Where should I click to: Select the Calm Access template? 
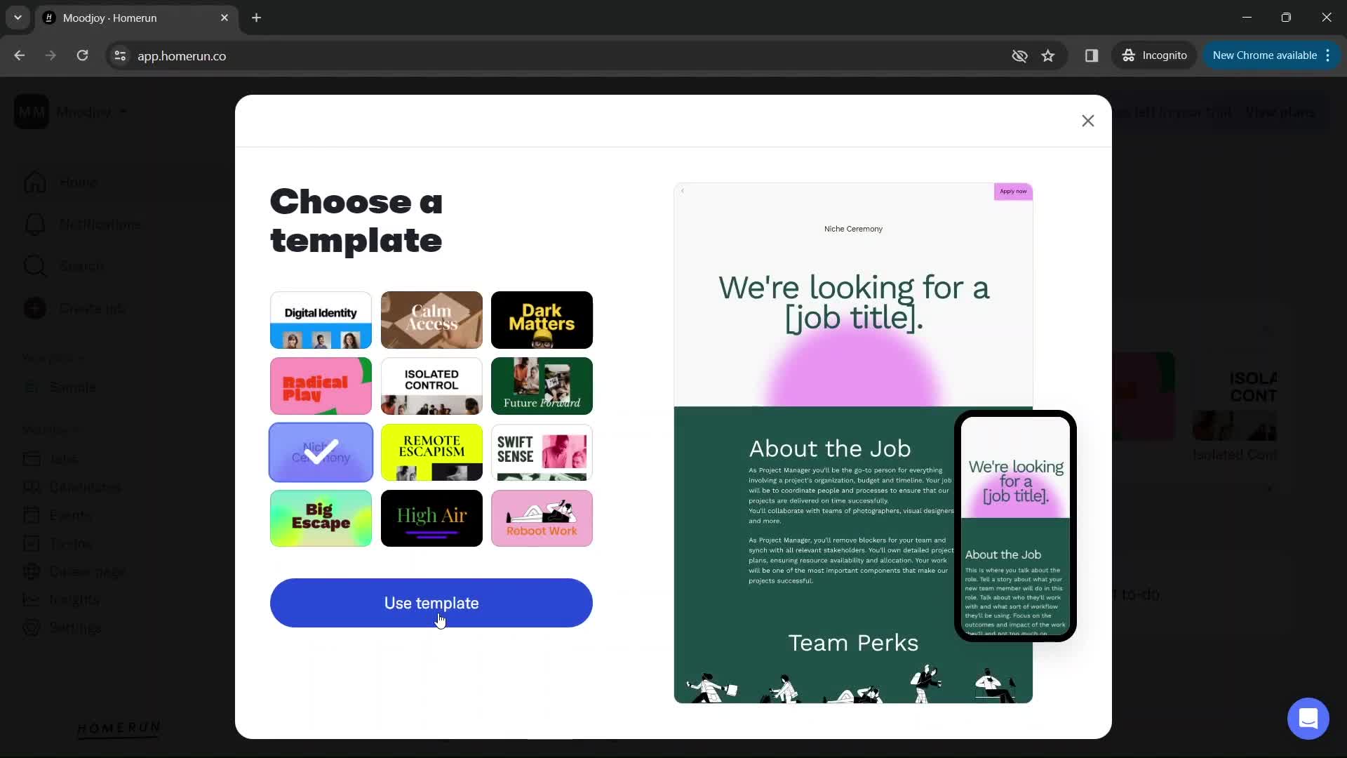(x=431, y=319)
